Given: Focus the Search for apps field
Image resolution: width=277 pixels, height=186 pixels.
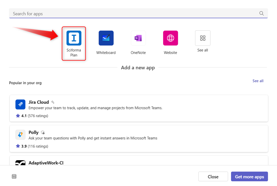Looking at the screenshot, I should (134, 13).
